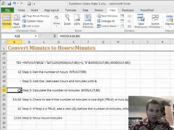Screen dimensions: 174x130
Task: Open the Review ribbon tab
Action: pyautogui.click(x=99, y=10)
